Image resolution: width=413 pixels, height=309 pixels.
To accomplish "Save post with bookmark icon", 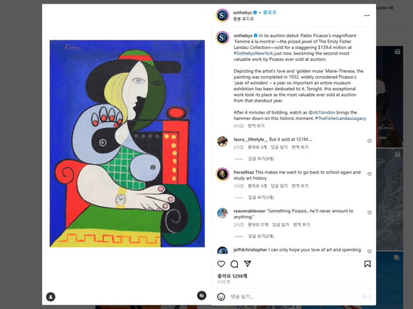I will click(367, 264).
